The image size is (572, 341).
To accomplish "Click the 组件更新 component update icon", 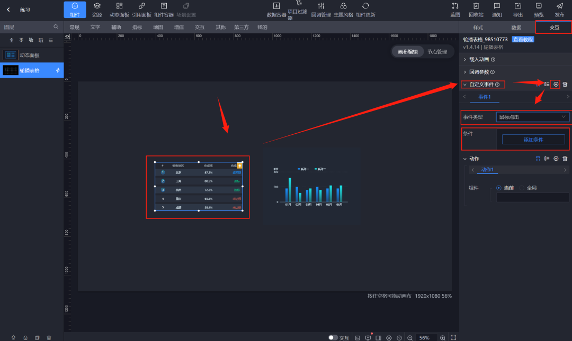I will coord(365,6).
